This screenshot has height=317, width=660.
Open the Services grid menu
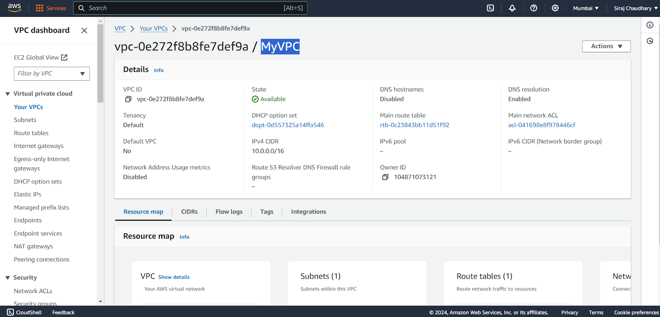pos(51,8)
